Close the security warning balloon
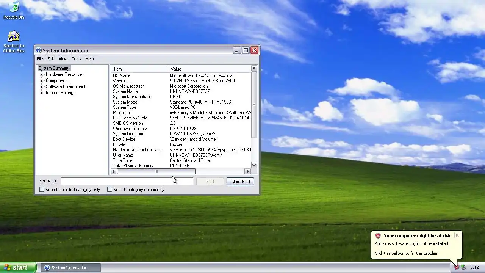Image resolution: width=485 pixels, height=273 pixels. pos(457,235)
